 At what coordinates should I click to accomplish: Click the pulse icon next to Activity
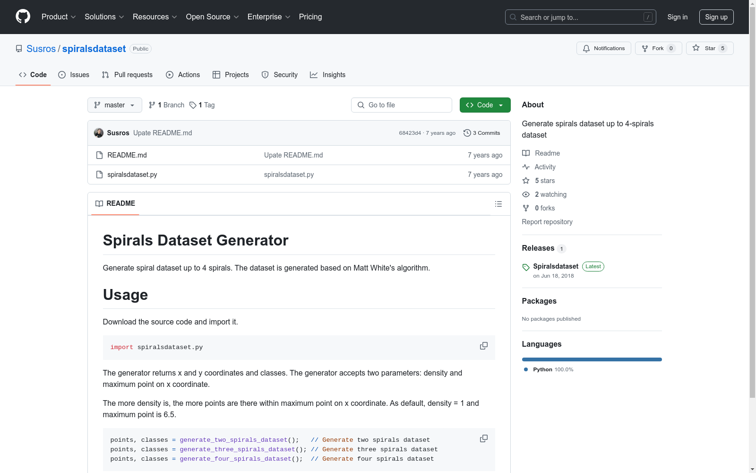coord(526,167)
